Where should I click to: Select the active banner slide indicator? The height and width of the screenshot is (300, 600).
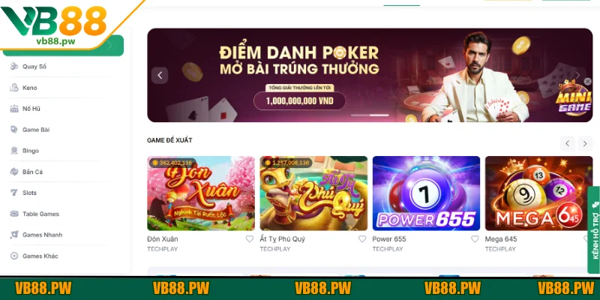coord(379,115)
